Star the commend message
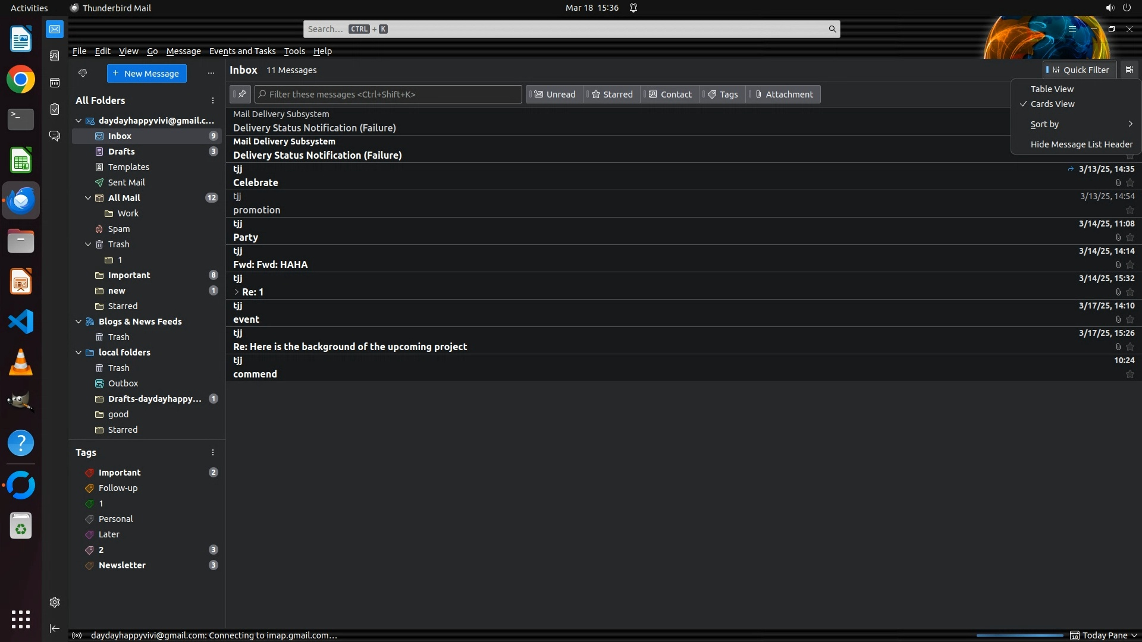The height and width of the screenshot is (642, 1142). 1130,374
